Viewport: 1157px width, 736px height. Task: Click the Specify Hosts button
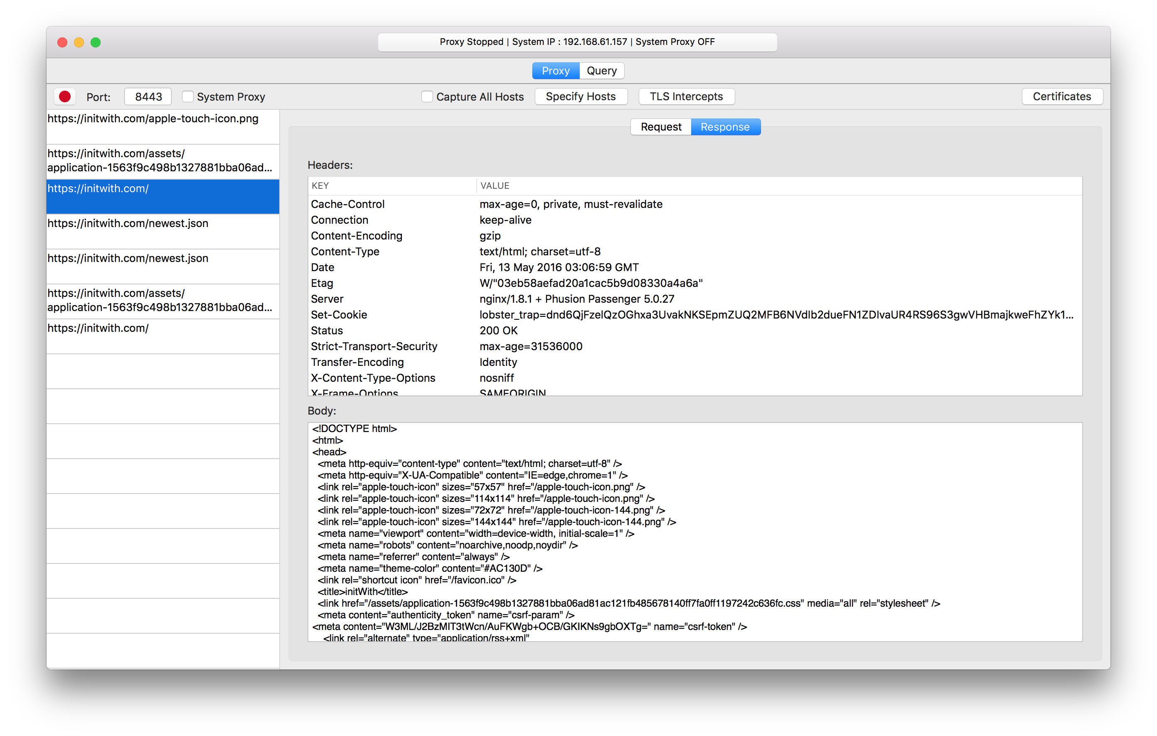(581, 96)
